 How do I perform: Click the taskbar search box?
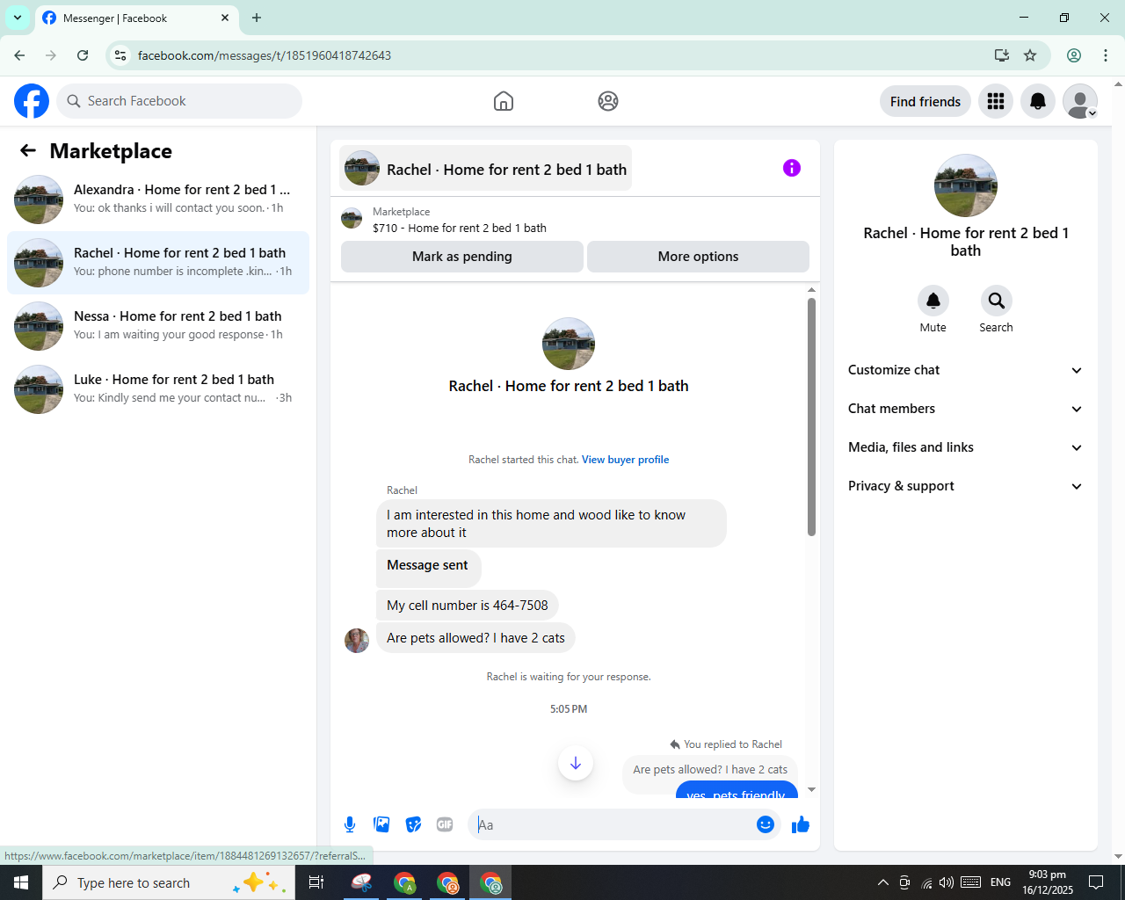[167, 882]
